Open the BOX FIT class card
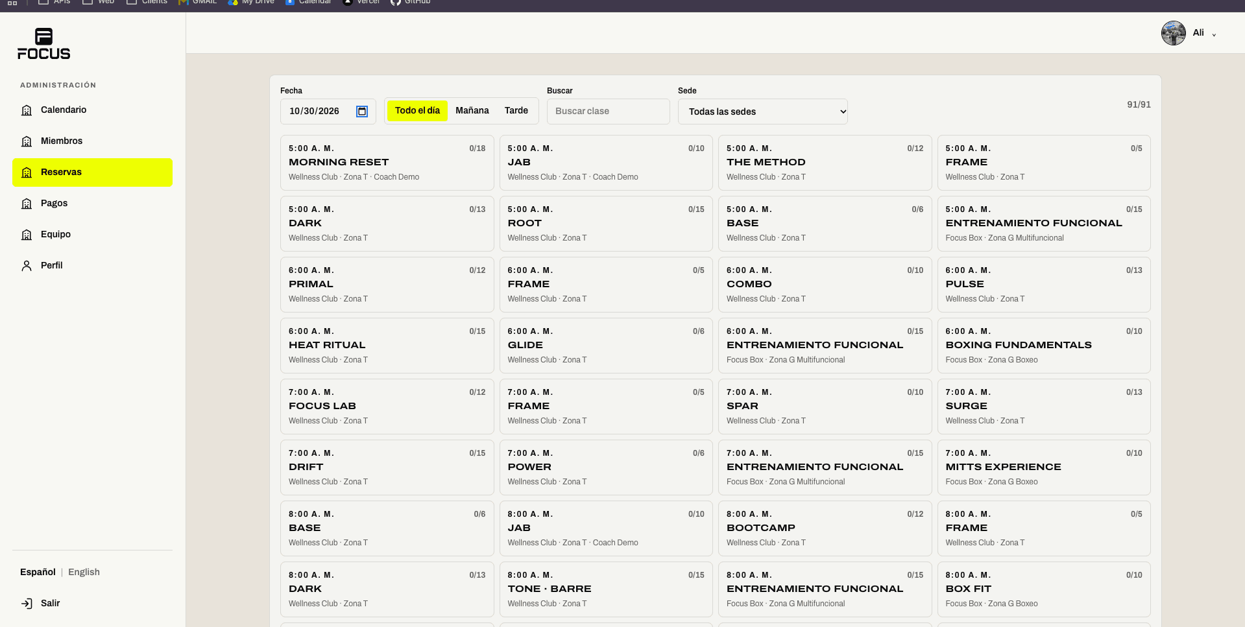Image resolution: width=1245 pixels, height=627 pixels. click(1044, 589)
